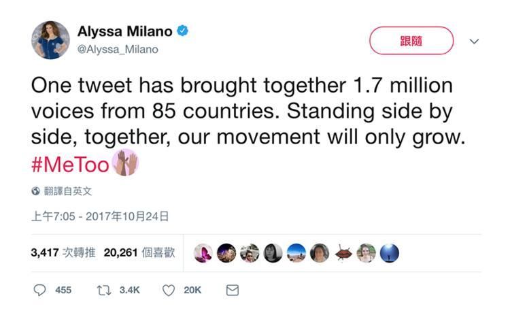Expand the tweet options chevron
510x315 pixels.
click(474, 42)
